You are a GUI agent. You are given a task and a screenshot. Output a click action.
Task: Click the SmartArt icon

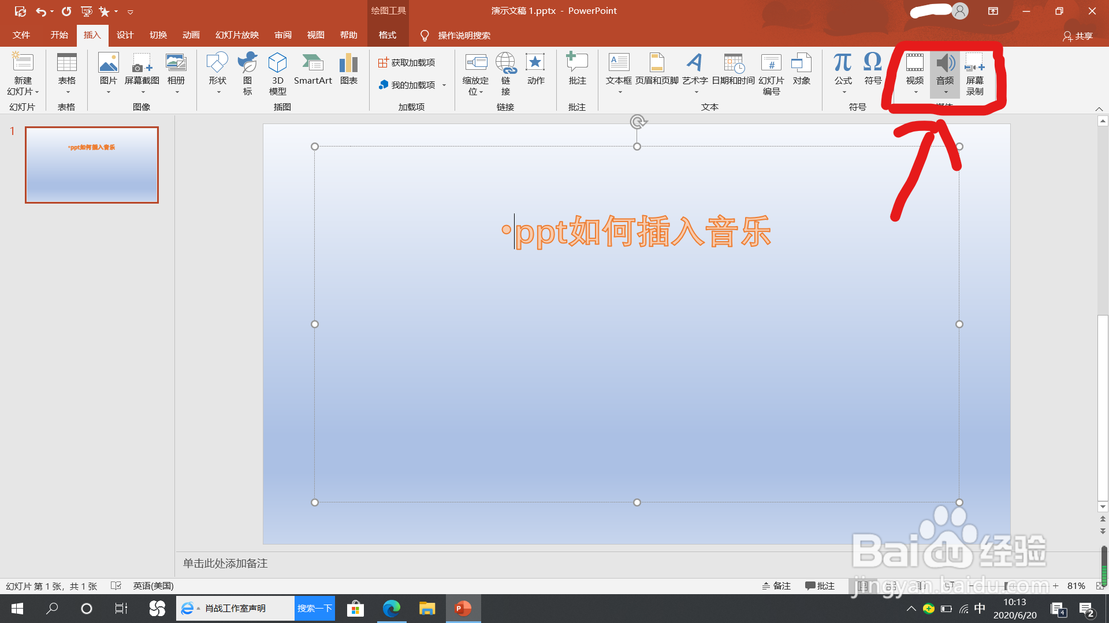(x=312, y=62)
